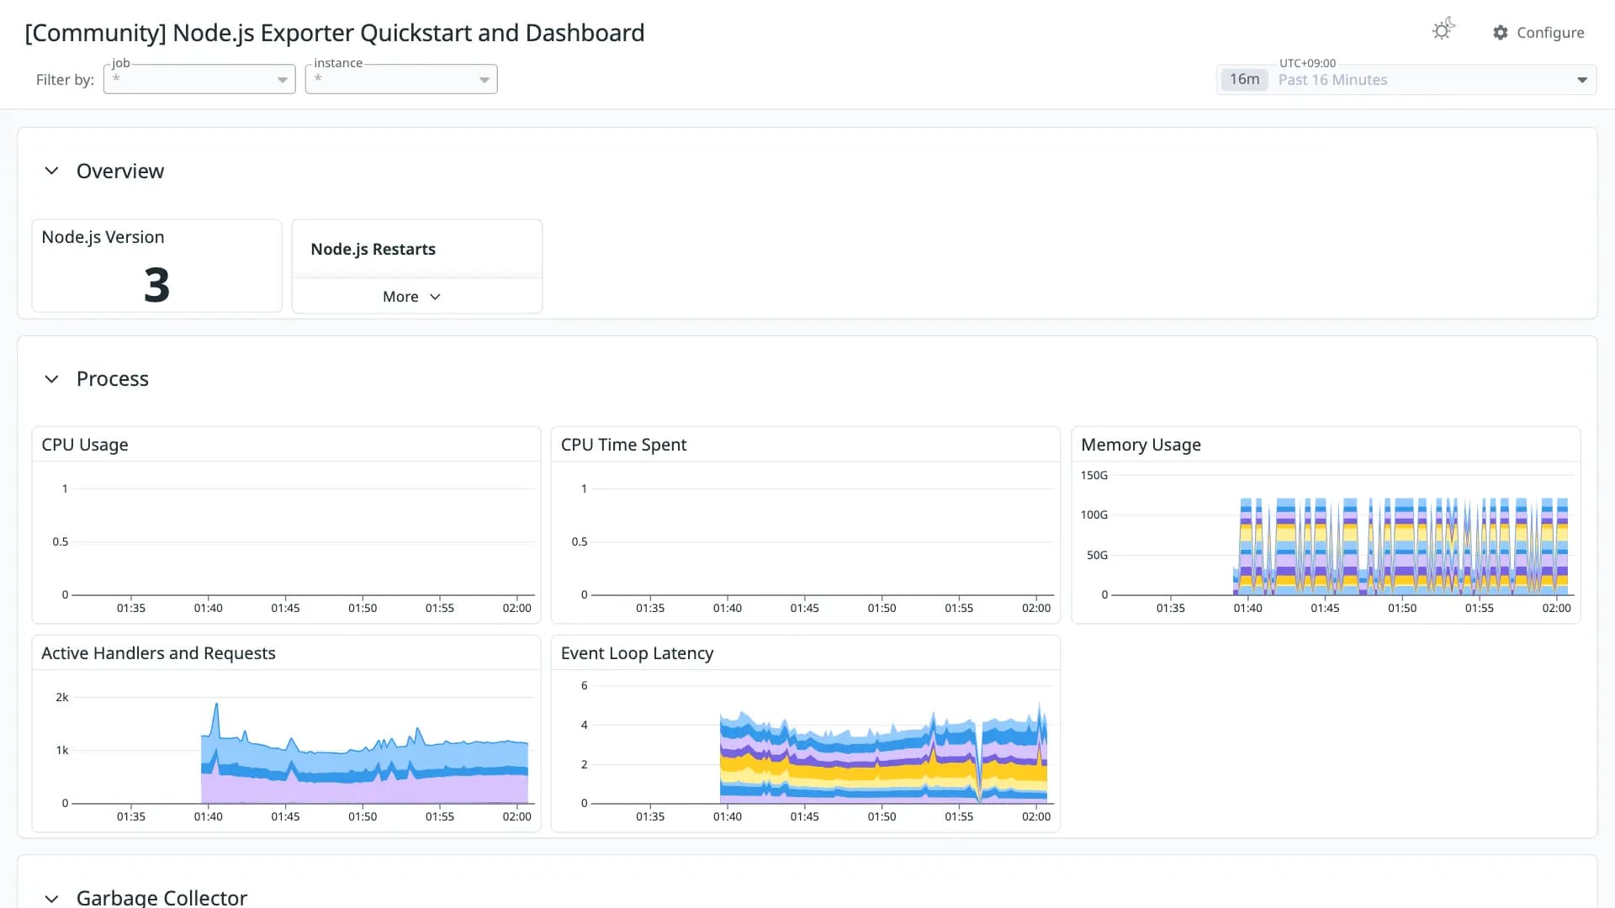Click the 150G label on Memory Usage axis
Viewport: 1615px width, 908px height.
pyautogui.click(x=1094, y=475)
